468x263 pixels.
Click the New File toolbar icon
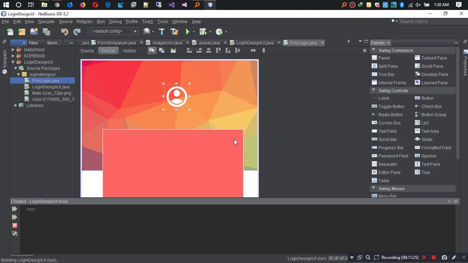10,32
